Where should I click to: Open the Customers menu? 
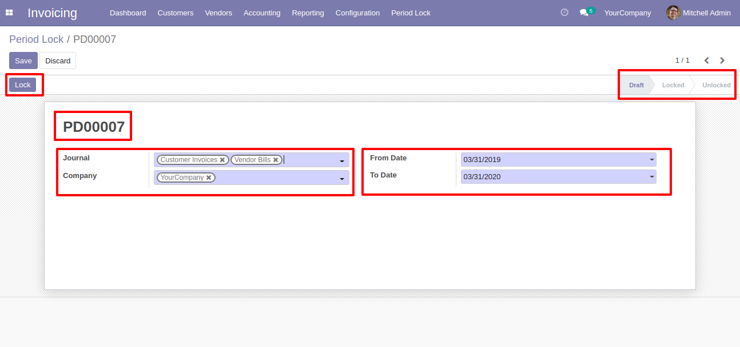click(176, 13)
